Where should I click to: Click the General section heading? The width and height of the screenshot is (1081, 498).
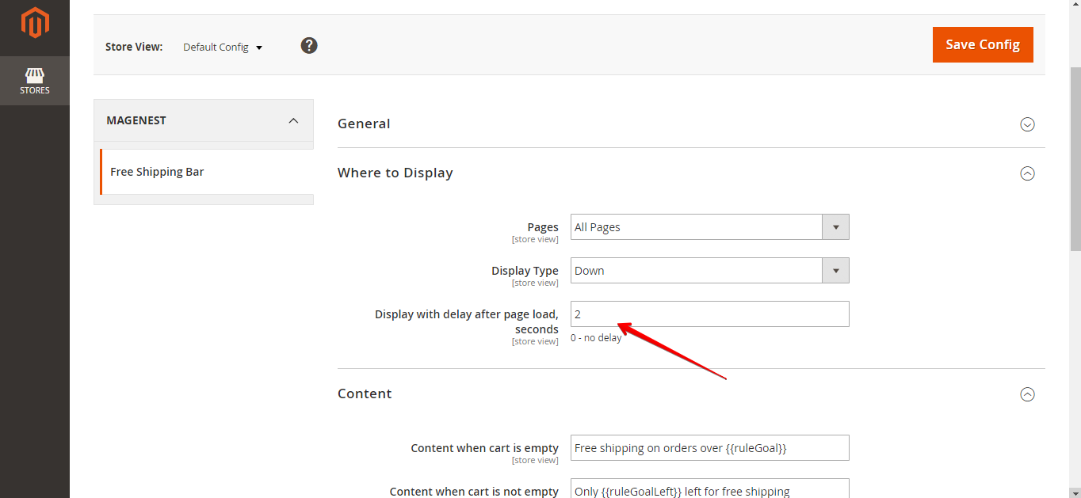pyautogui.click(x=364, y=124)
